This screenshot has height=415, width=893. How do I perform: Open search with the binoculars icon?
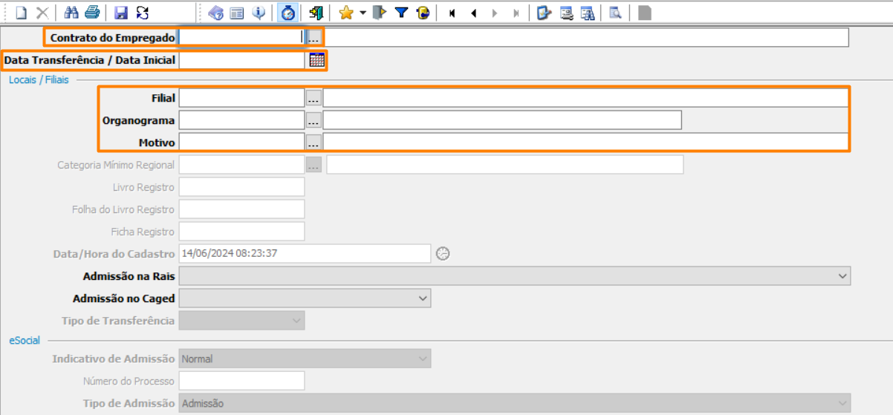click(x=71, y=13)
